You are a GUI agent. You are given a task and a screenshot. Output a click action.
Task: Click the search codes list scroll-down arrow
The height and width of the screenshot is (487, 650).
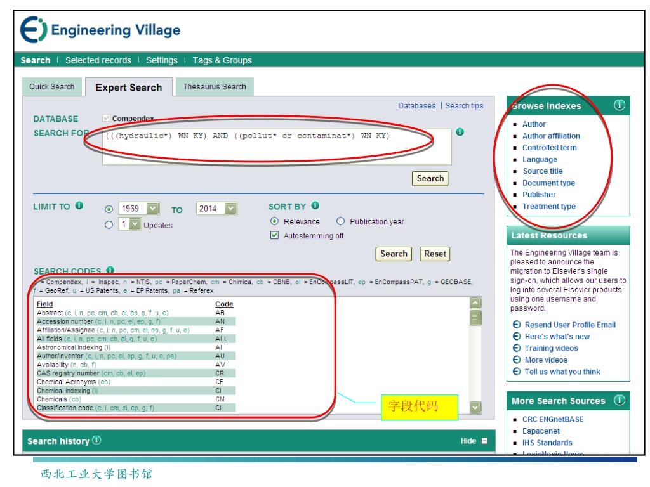pyautogui.click(x=475, y=407)
